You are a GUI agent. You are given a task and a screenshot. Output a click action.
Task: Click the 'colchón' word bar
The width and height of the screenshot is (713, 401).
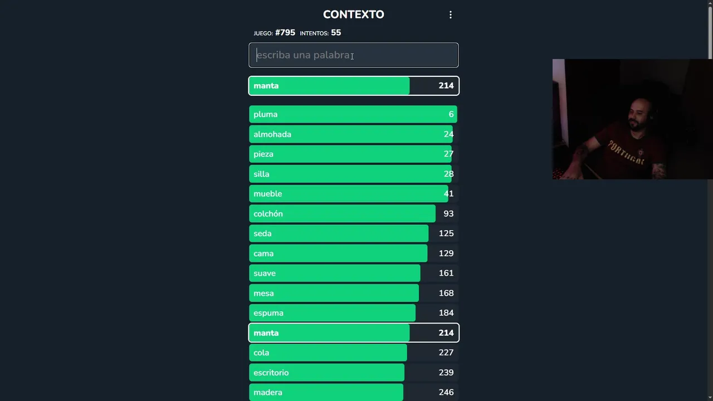(x=353, y=214)
